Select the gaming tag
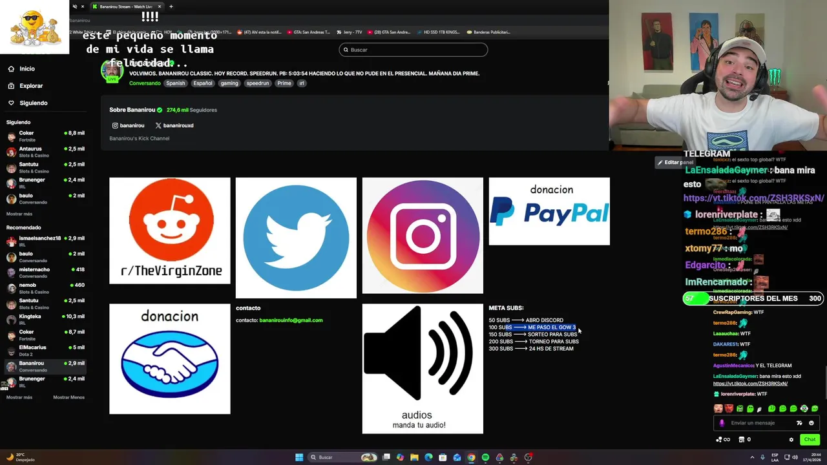Screen dimensions: 827x465 (x=229, y=83)
